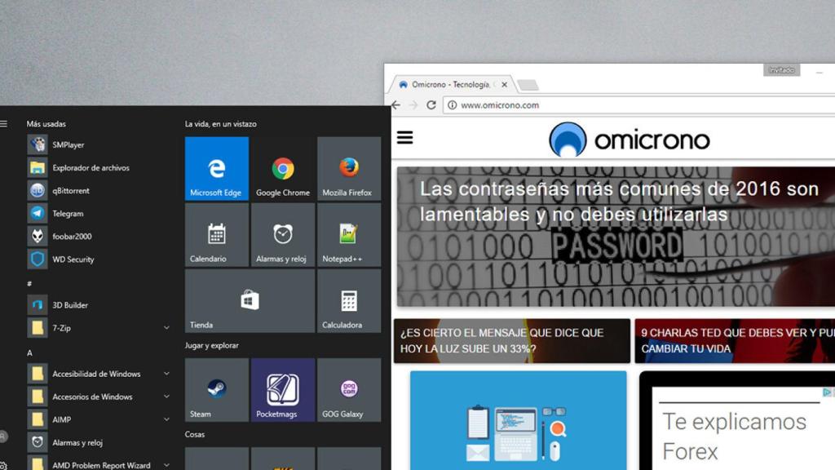The height and width of the screenshot is (470, 835).
Task: Open the Omicrono site hamburger menu
Action: click(x=405, y=137)
